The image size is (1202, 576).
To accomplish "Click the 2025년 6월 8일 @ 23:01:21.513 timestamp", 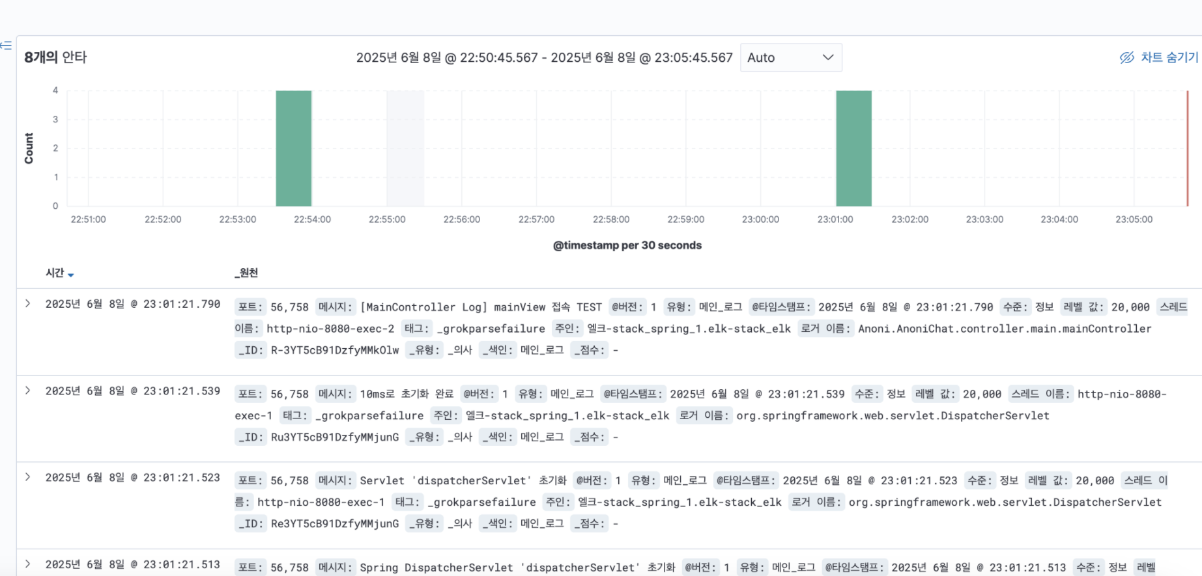I will tap(133, 564).
